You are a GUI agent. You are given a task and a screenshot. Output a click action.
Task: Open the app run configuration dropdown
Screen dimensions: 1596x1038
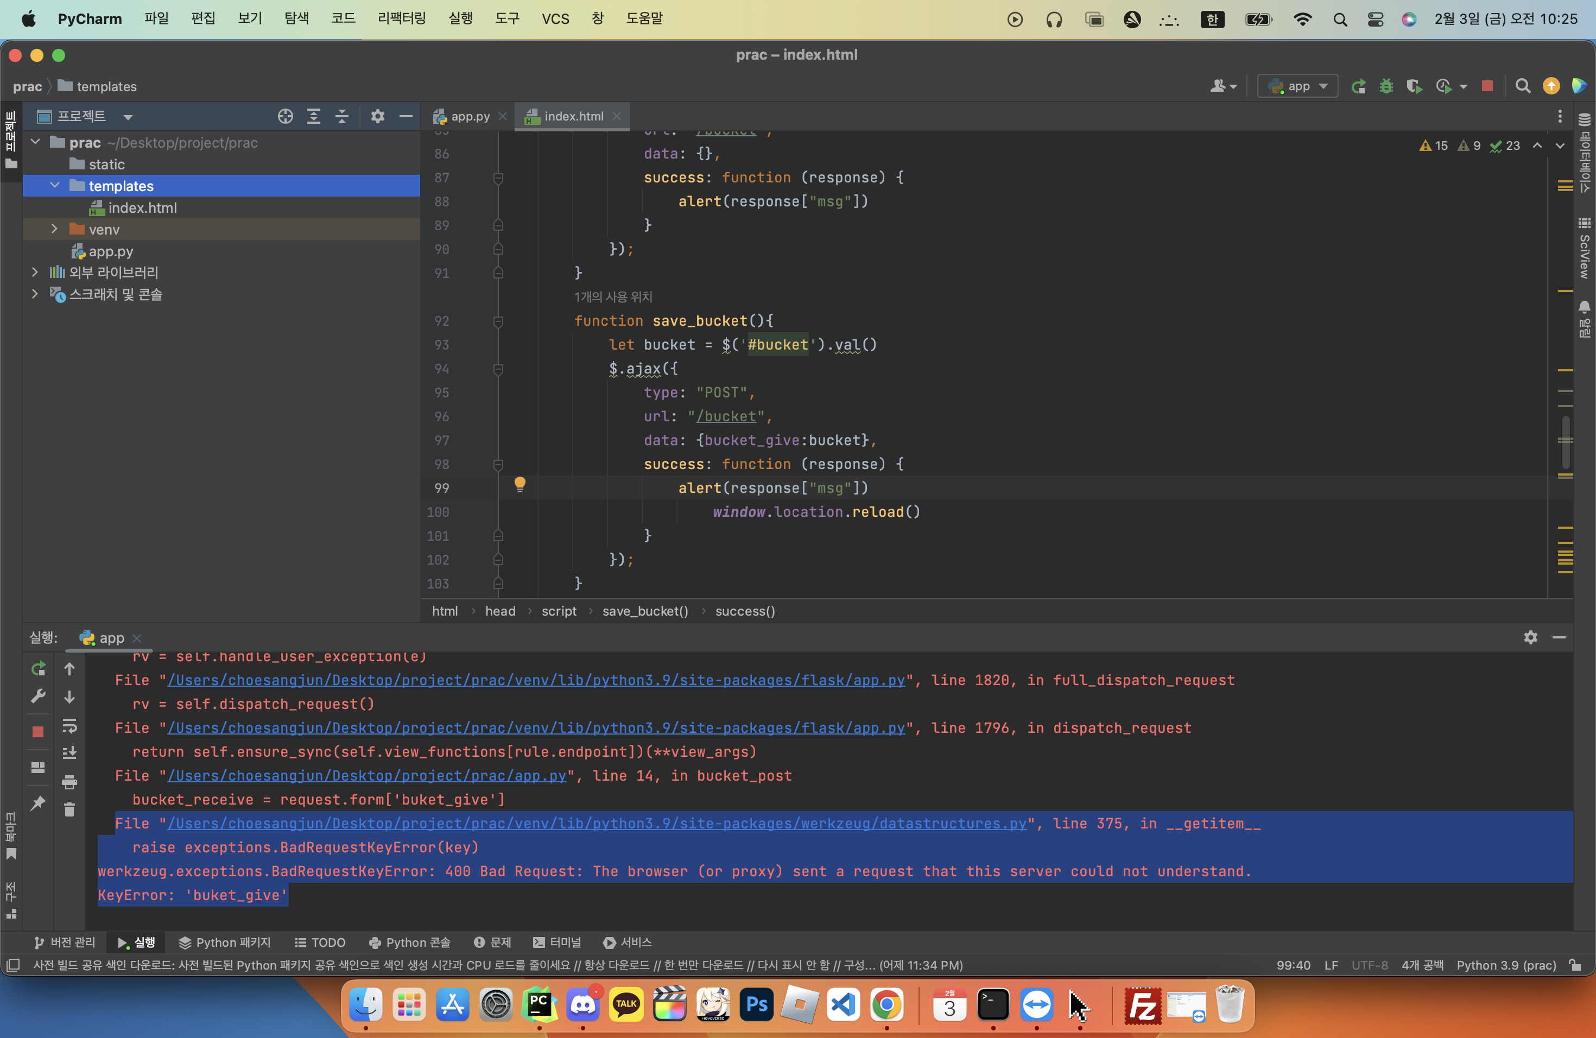[x=1297, y=86]
